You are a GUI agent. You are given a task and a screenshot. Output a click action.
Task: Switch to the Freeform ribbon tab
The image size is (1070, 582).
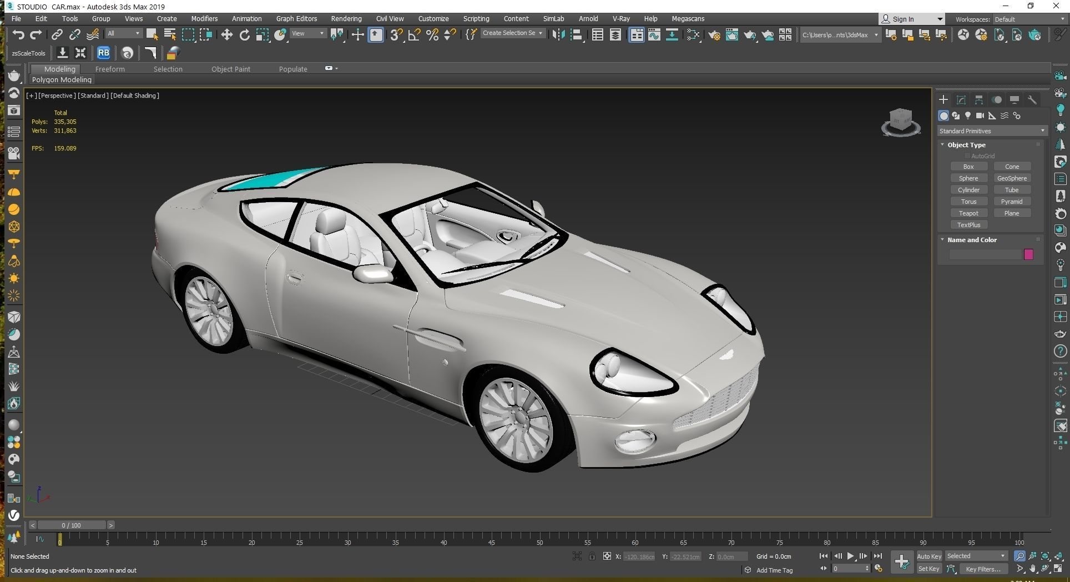[110, 69]
